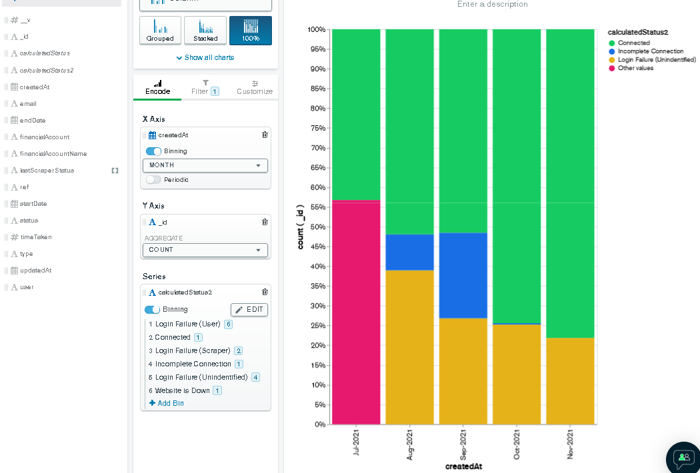
Task: Toggle Series Binning switch
Action: pos(152,310)
